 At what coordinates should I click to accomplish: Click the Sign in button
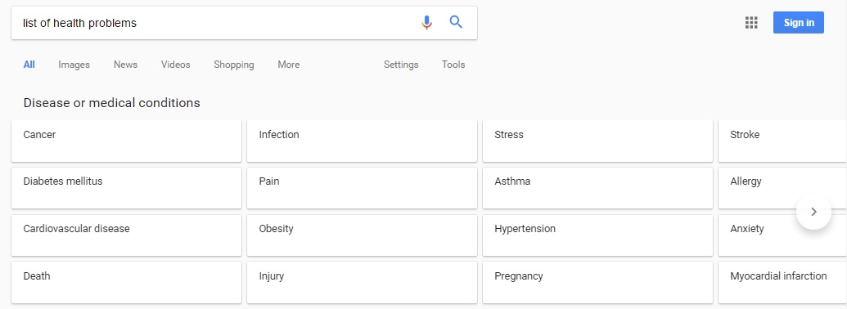(799, 23)
